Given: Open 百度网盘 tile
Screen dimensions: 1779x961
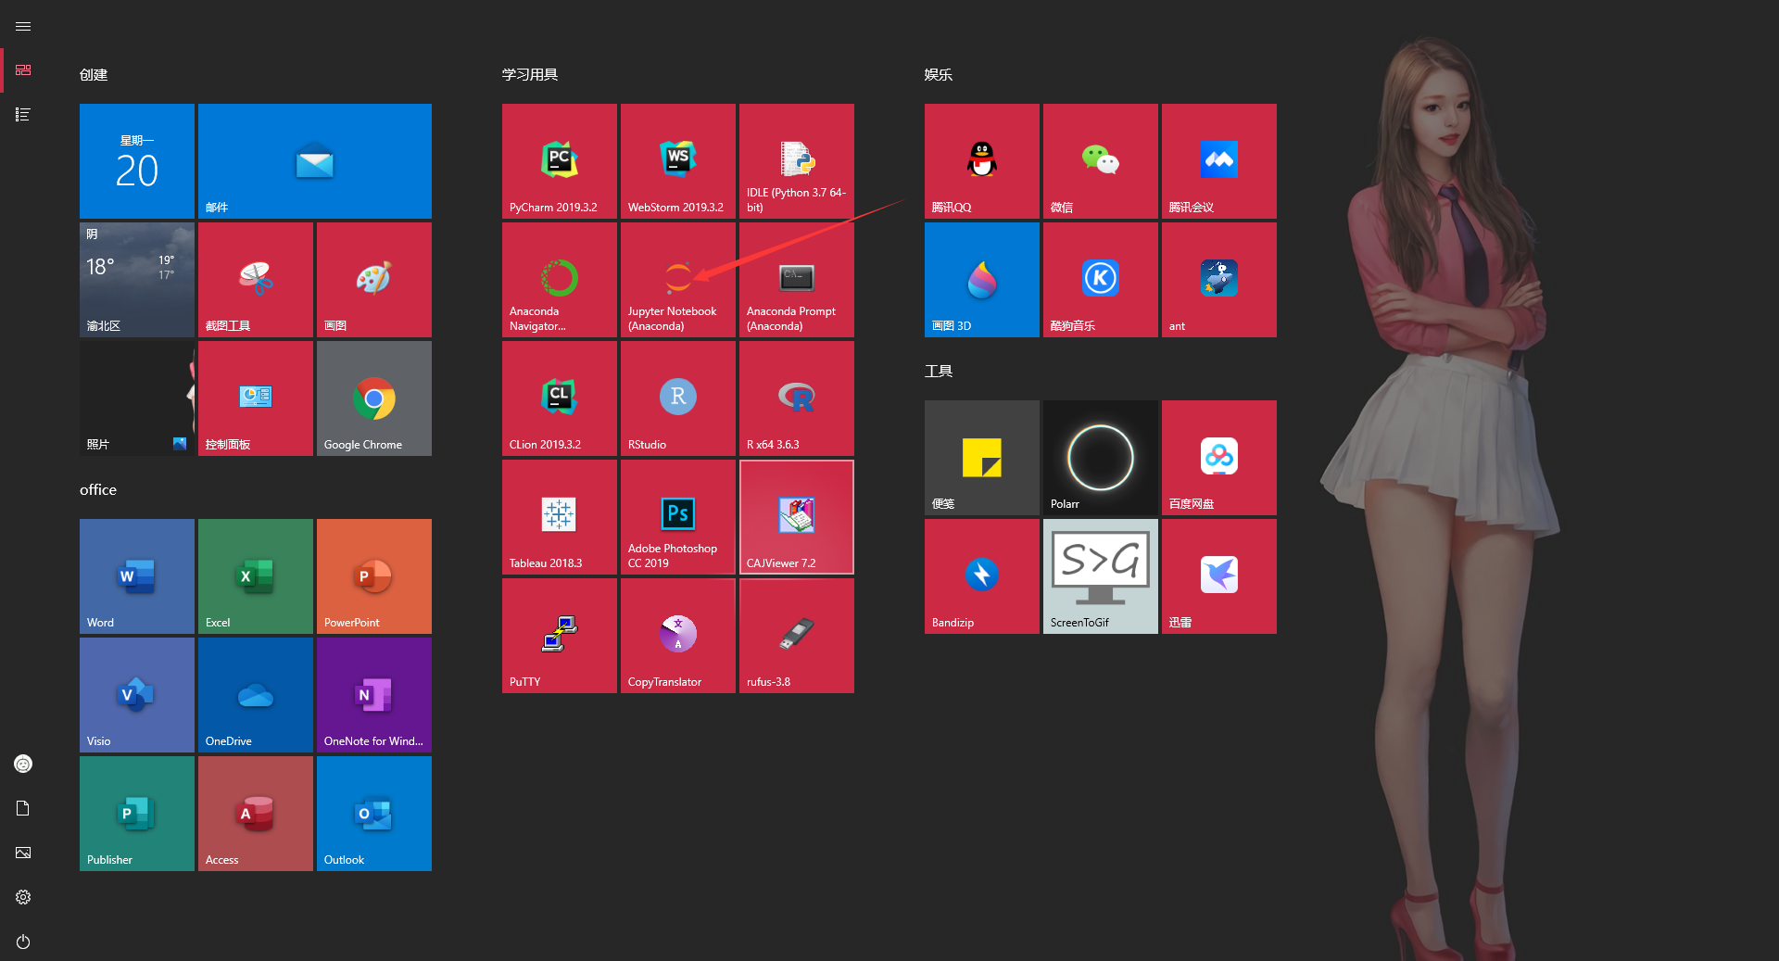Looking at the screenshot, I should coord(1219,458).
